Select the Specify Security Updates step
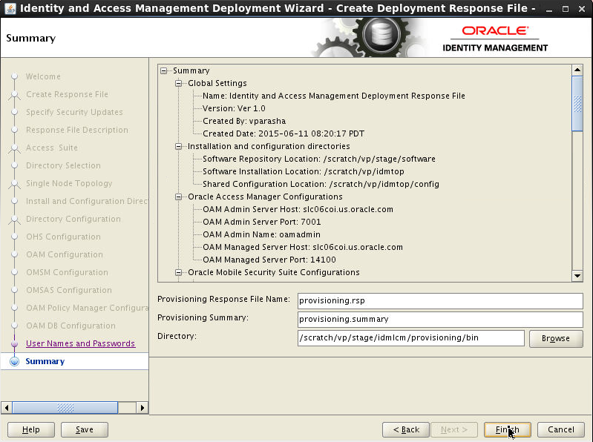Viewport: 593px width, 442px height. pos(74,112)
